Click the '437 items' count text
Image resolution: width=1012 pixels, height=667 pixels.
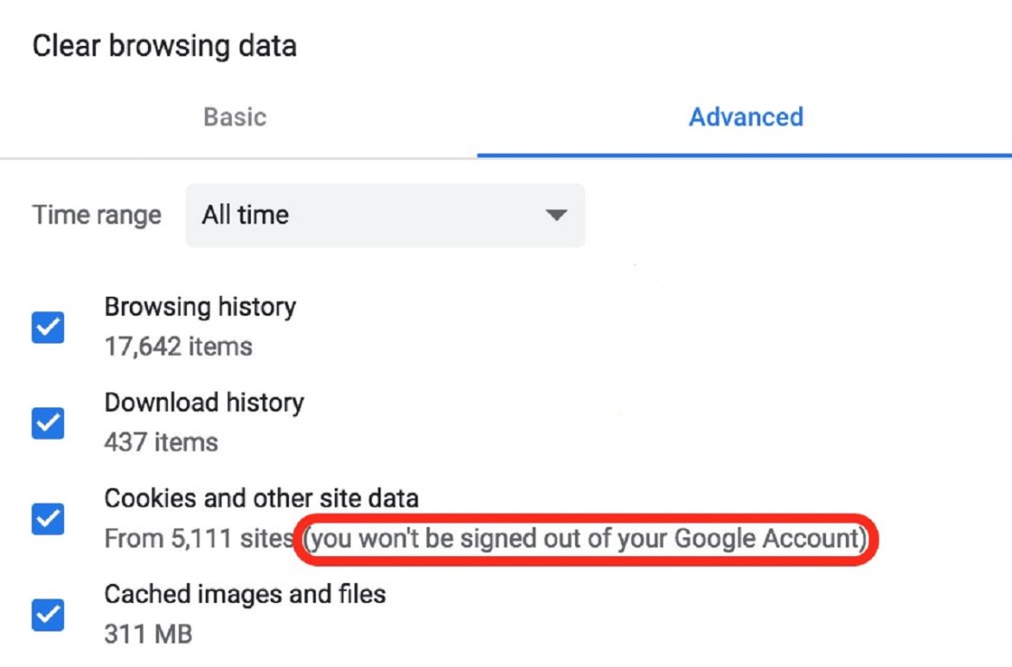click(161, 443)
